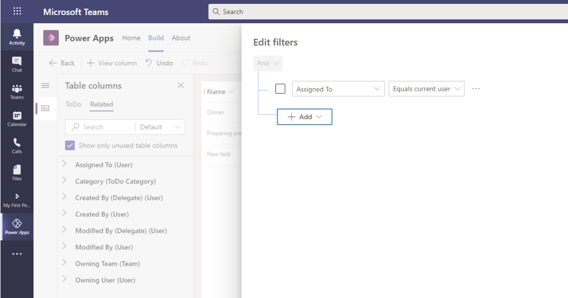
Task: Click the hamburger menu icon
Action: click(x=46, y=85)
